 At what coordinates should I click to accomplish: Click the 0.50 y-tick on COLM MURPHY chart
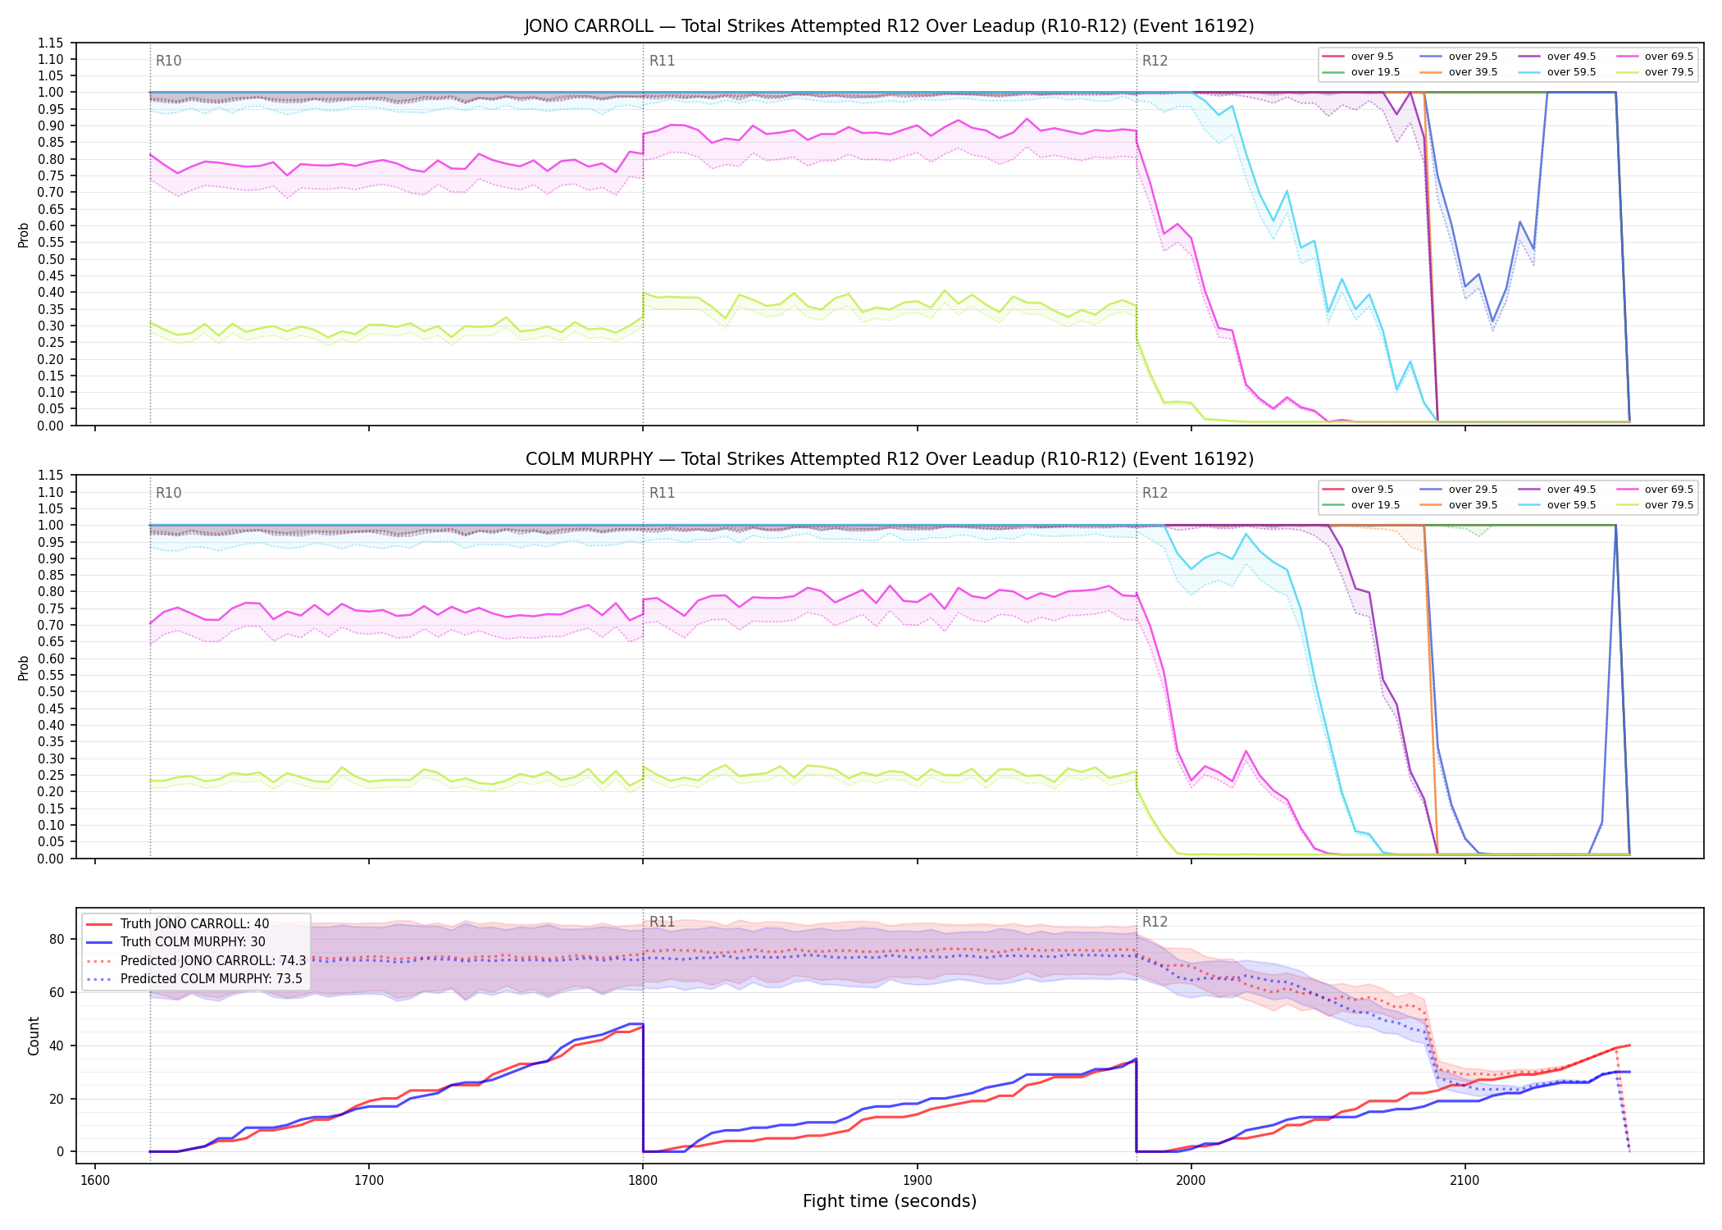[x=51, y=692]
